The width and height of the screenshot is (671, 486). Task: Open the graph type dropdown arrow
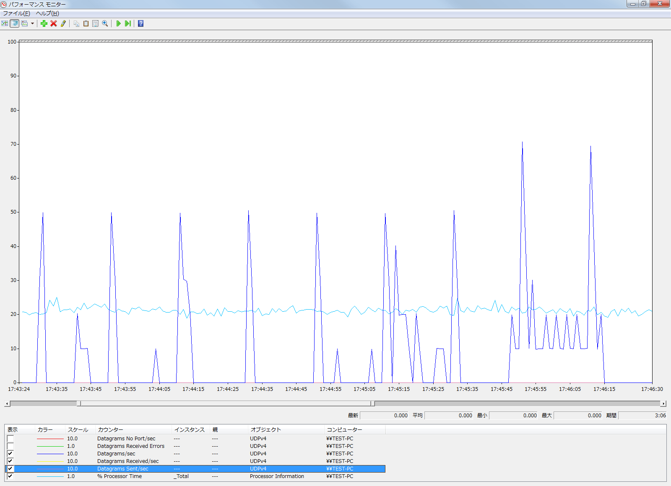tap(32, 23)
